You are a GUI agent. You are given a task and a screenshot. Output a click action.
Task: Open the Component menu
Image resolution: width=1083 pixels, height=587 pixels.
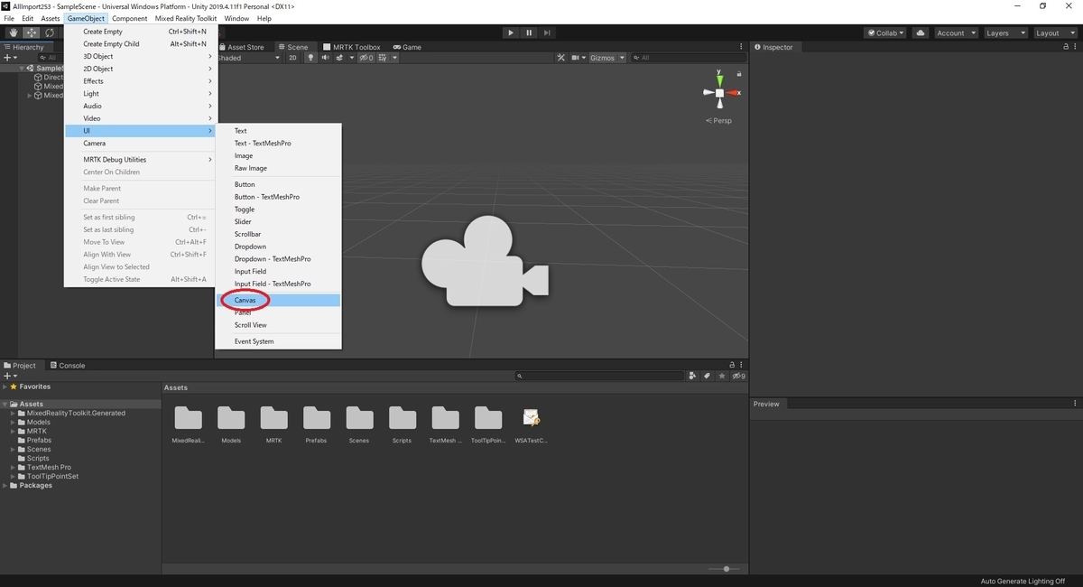pos(129,18)
